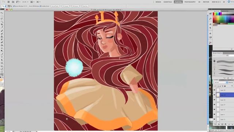Switch to the DESIGN workspace
234x132 pixels.
[x=158, y=2]
